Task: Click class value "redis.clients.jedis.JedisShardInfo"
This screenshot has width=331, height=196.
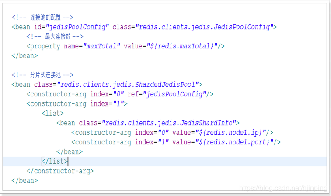Action: pos(169,123)
